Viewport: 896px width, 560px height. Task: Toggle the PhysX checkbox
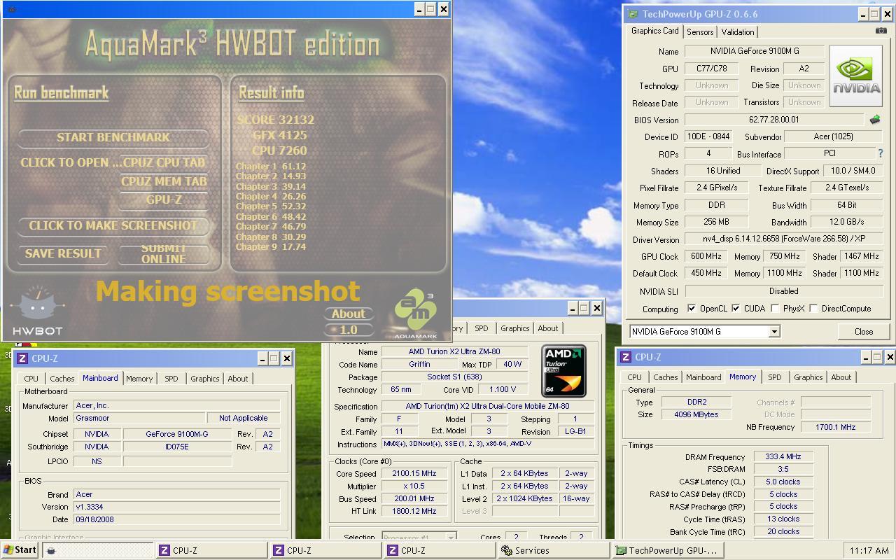pos(775,309)
